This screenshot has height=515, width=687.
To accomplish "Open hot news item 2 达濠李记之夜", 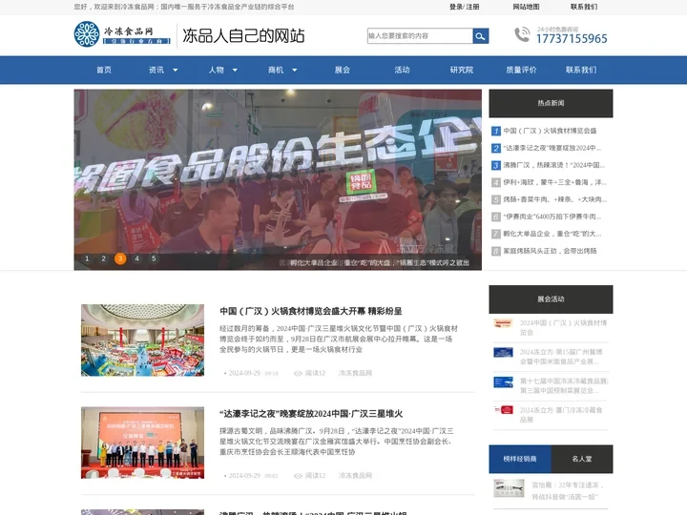I will (x=552, y=148).
